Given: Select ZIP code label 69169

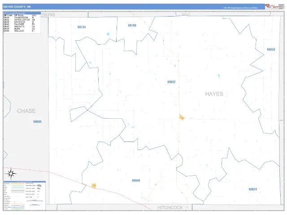Looking at the screenshot, I should pyautogui.click(x=132, y=26).
